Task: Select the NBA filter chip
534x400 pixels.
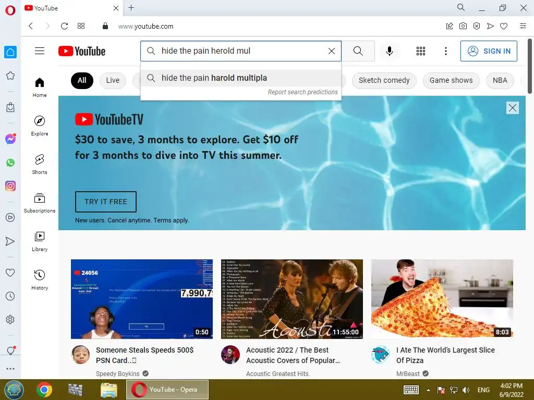Action: [x=500, y=81]
